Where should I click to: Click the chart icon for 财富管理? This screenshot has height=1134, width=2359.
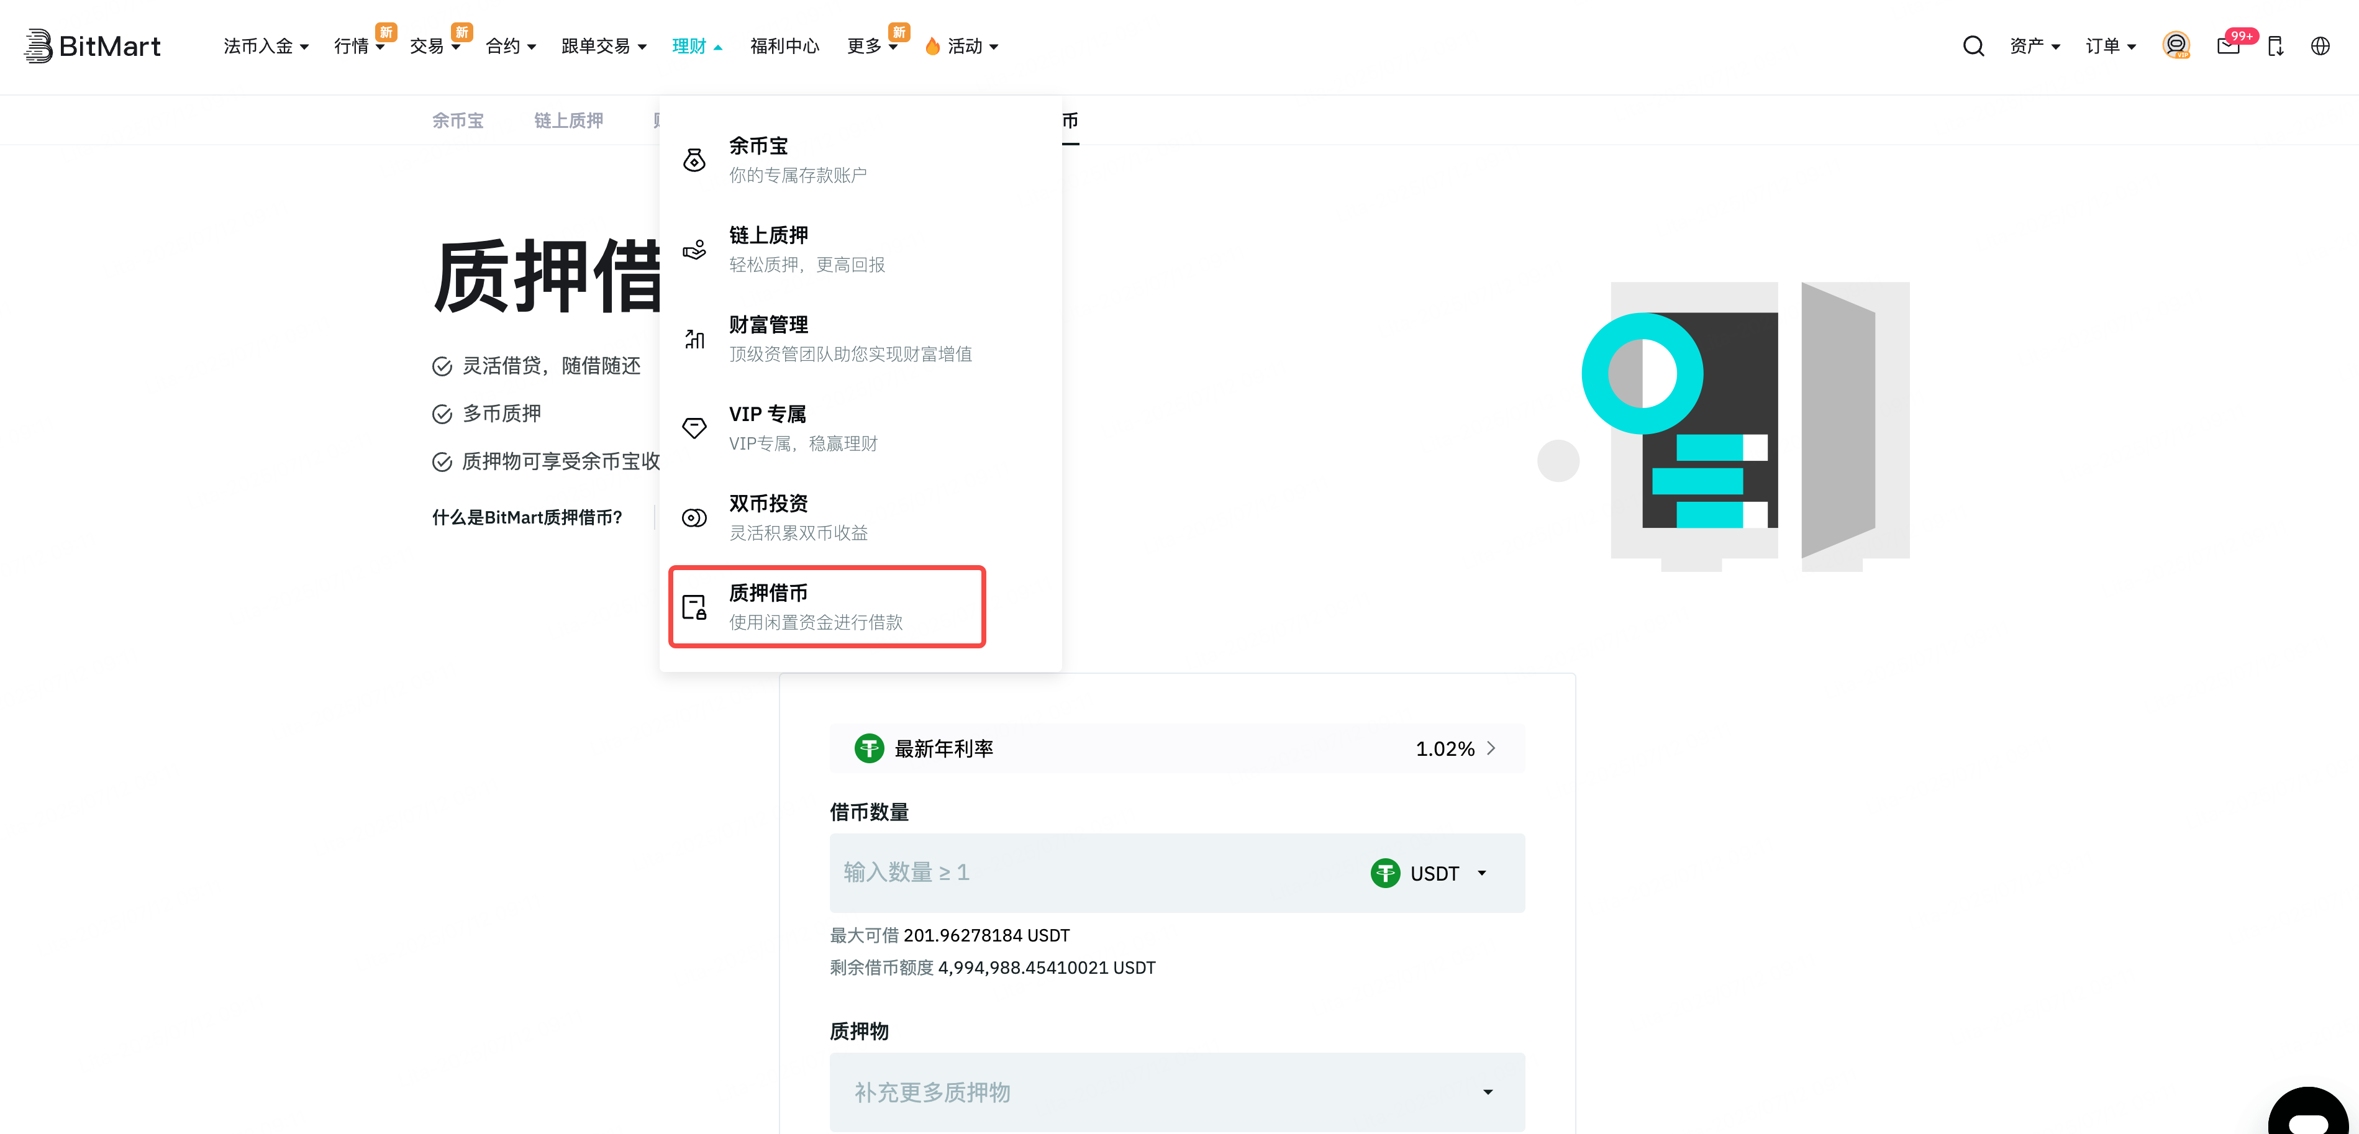(x=694, y=339)
